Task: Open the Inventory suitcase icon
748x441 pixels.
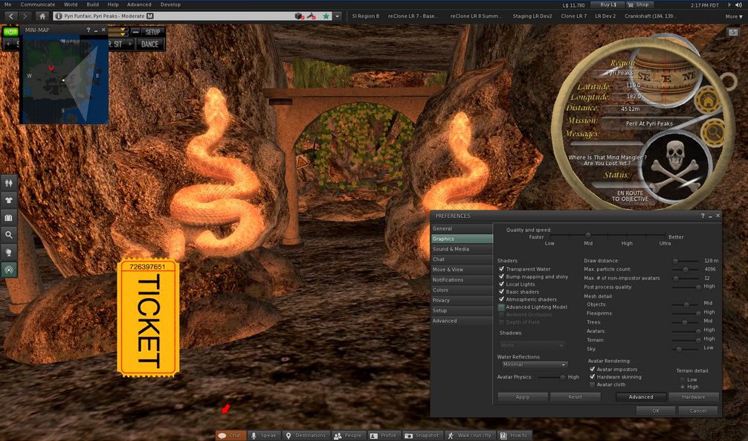Action: pyautogui.click(x=10, y=217)
